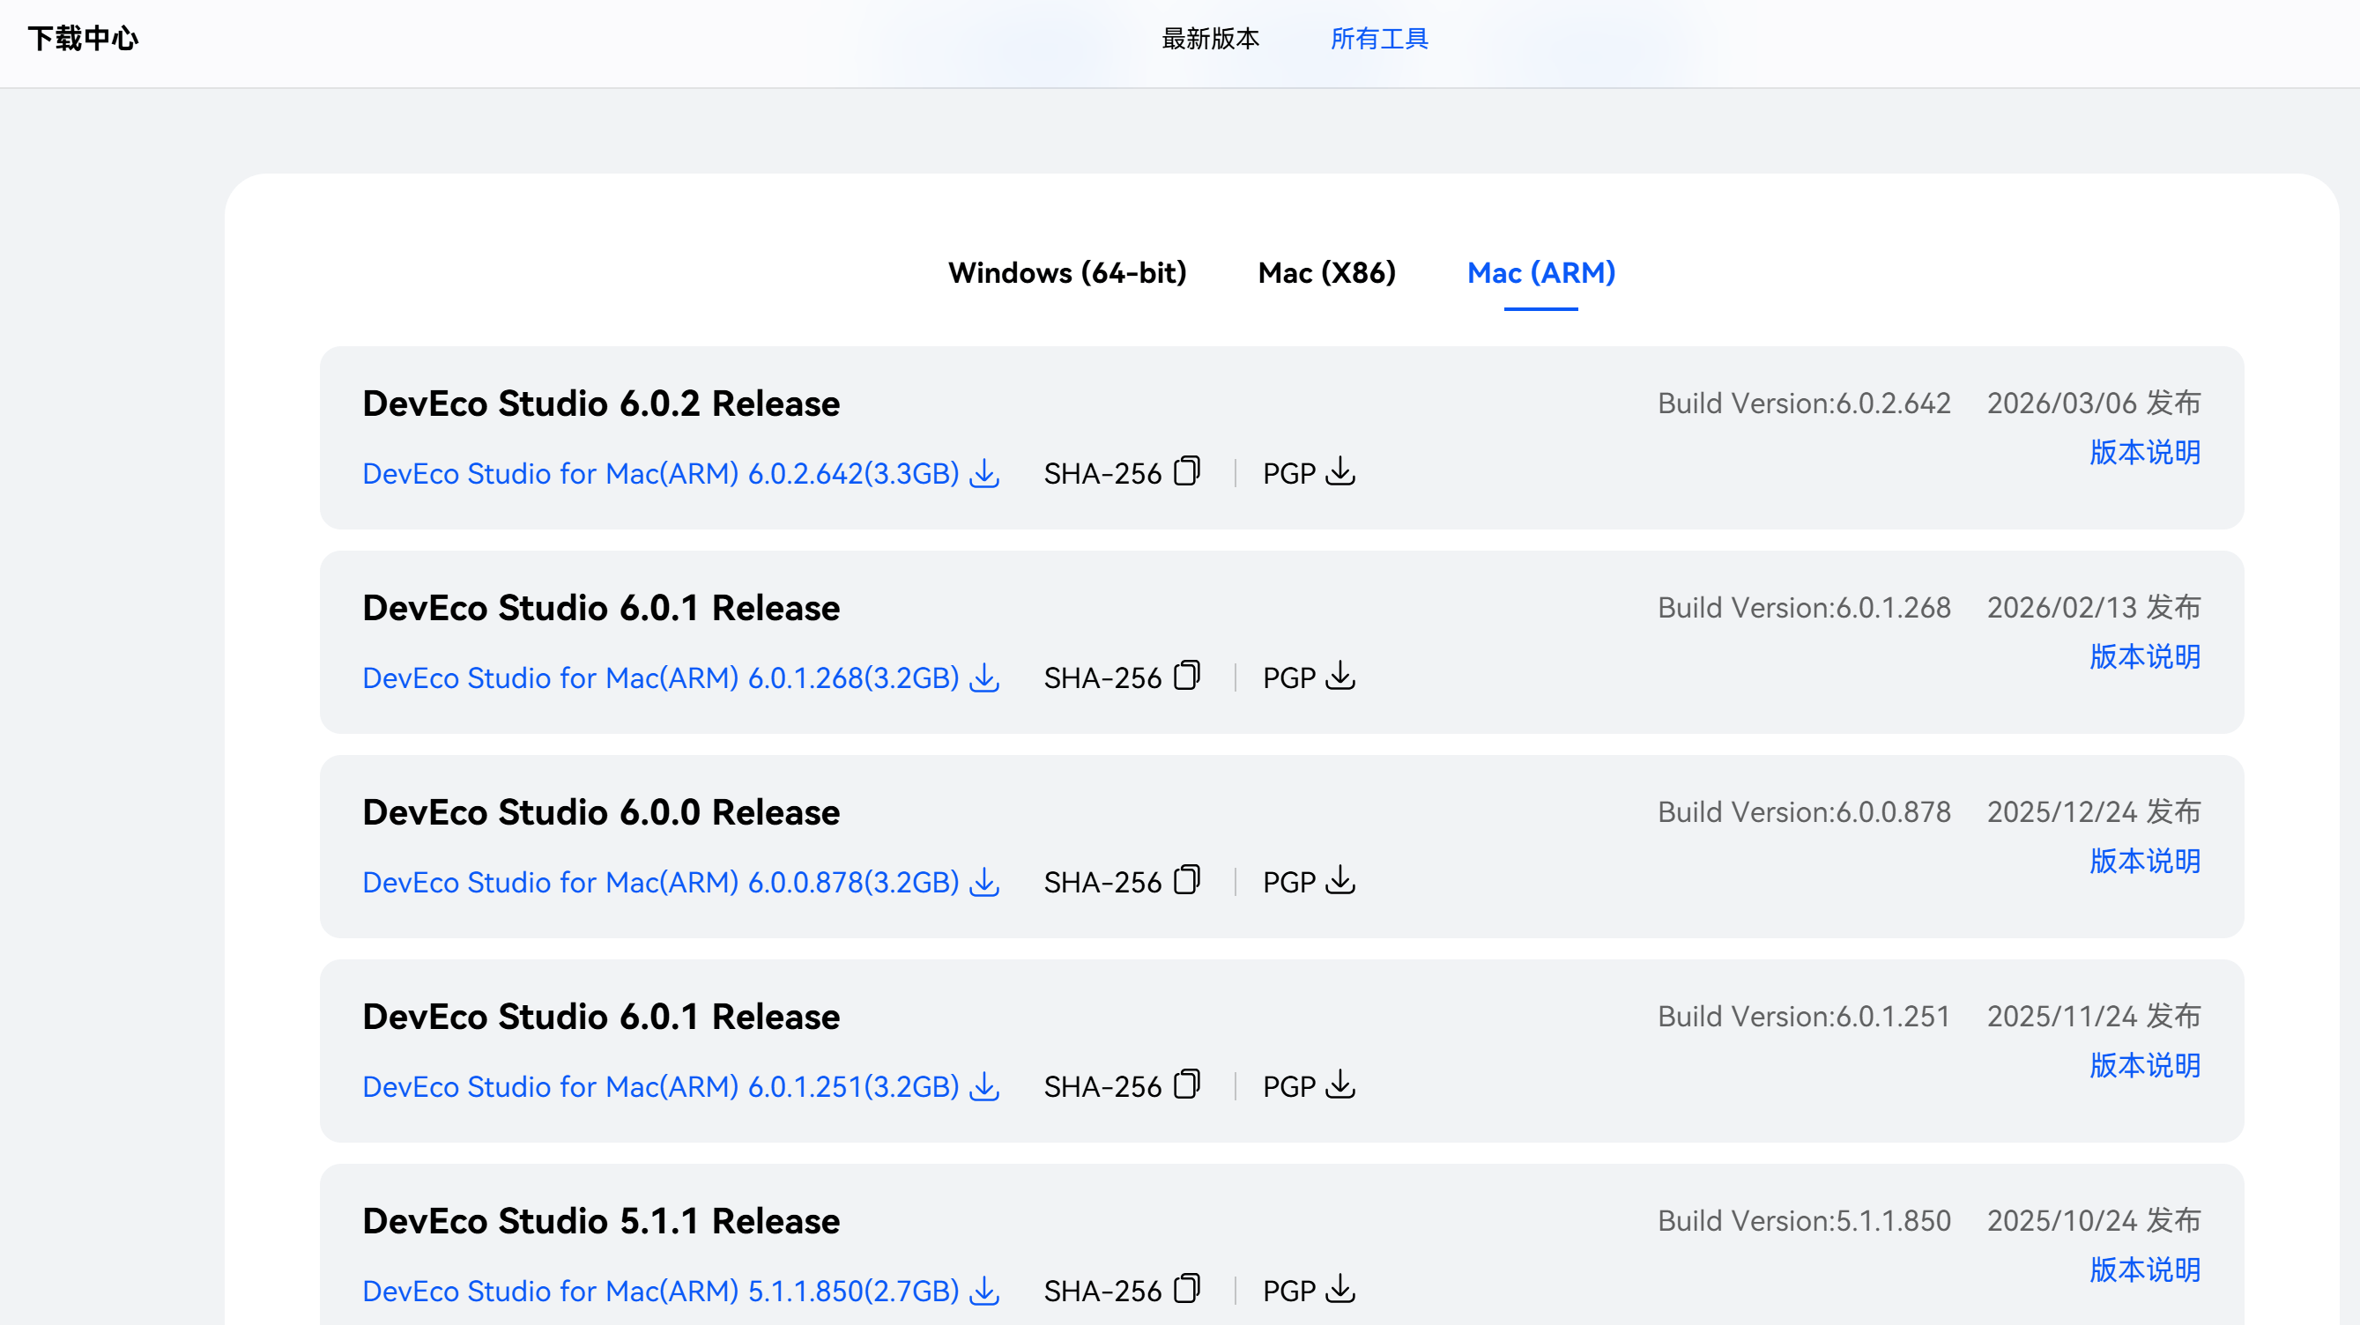Open DevEco Studio for Mac(ARM) 6.0.2.642(3.3GB) link
This screenshot has width=2360, height=1325.
tap(661, 473)
